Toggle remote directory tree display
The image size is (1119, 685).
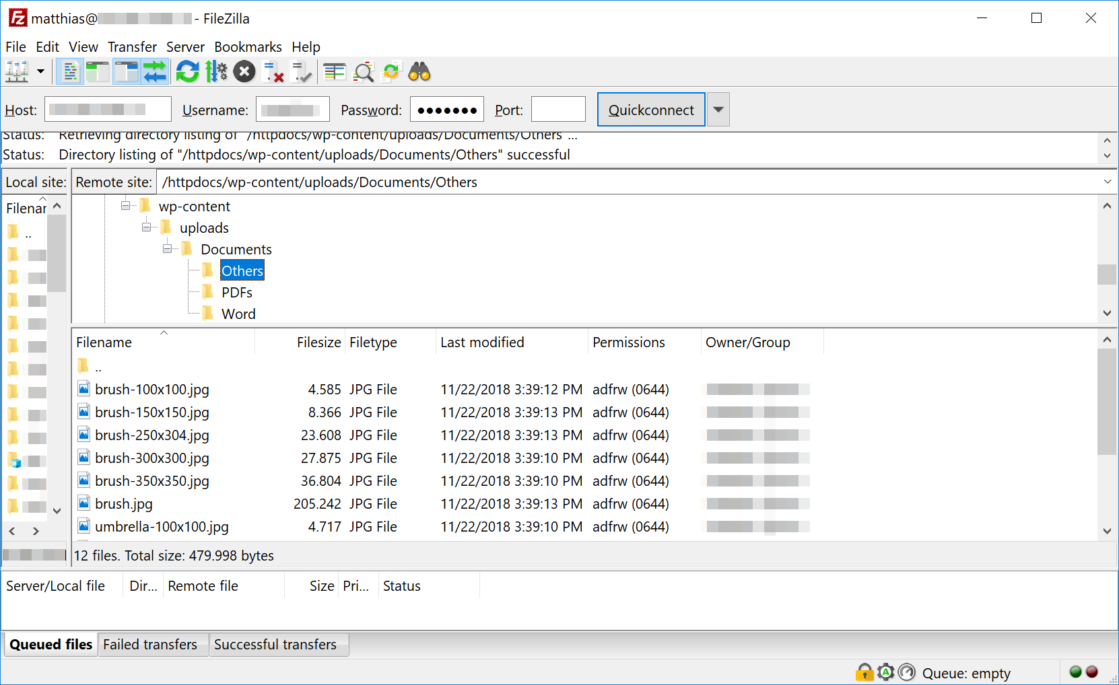click(126, 72)
